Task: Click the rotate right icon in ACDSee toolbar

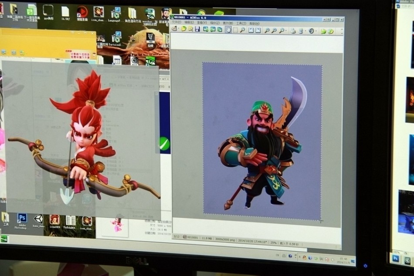Action: click(258, 30)
